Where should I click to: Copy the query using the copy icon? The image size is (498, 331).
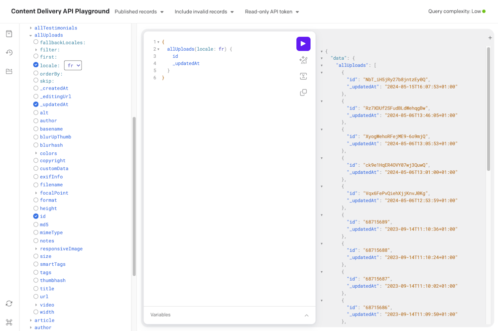303,93
